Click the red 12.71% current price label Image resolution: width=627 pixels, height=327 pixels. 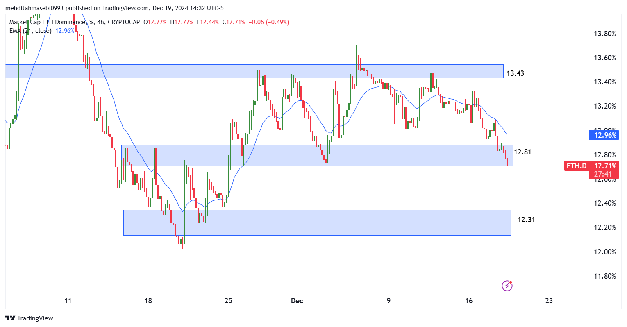604,166
